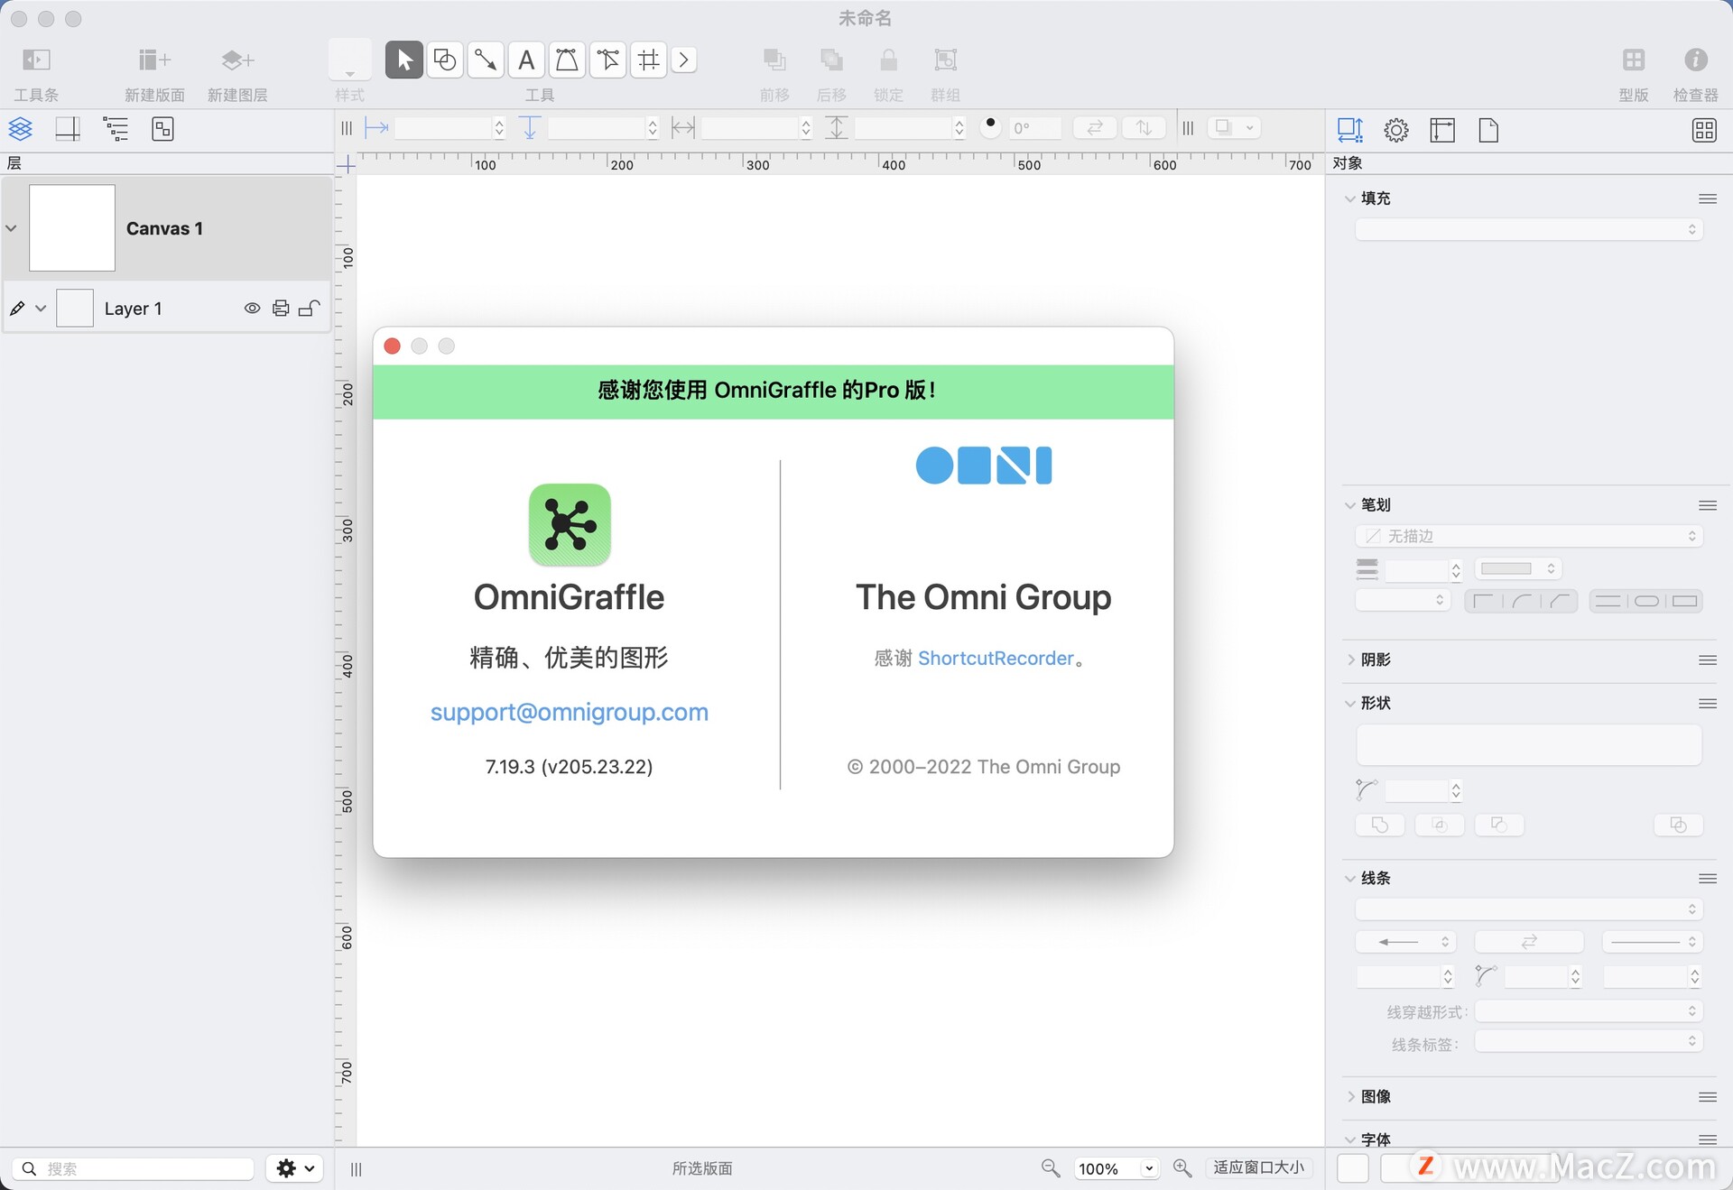The height and width of the screenshot is (1190, 1733).
Task: Switch to the Selection sidebar tab
Action: (162, 129)
